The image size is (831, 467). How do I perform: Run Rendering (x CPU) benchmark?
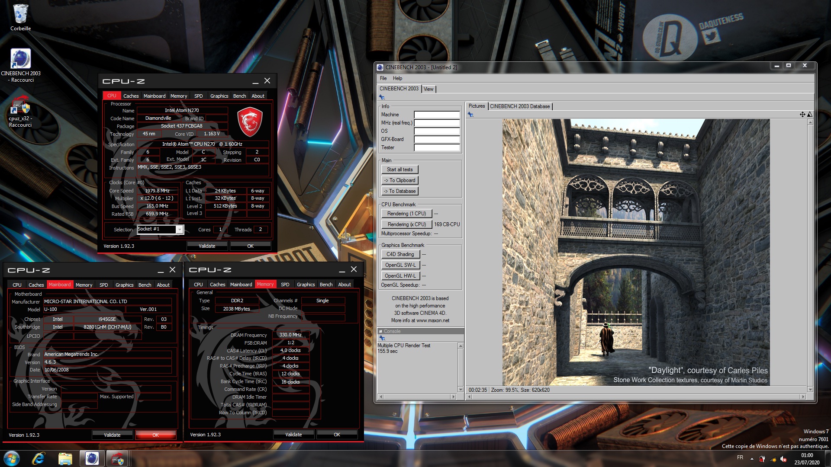click(x=406, y=224)
